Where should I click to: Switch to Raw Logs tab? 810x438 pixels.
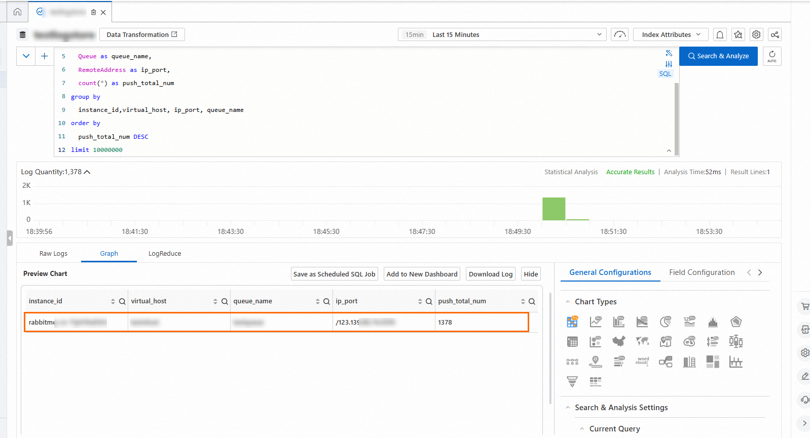53,254
